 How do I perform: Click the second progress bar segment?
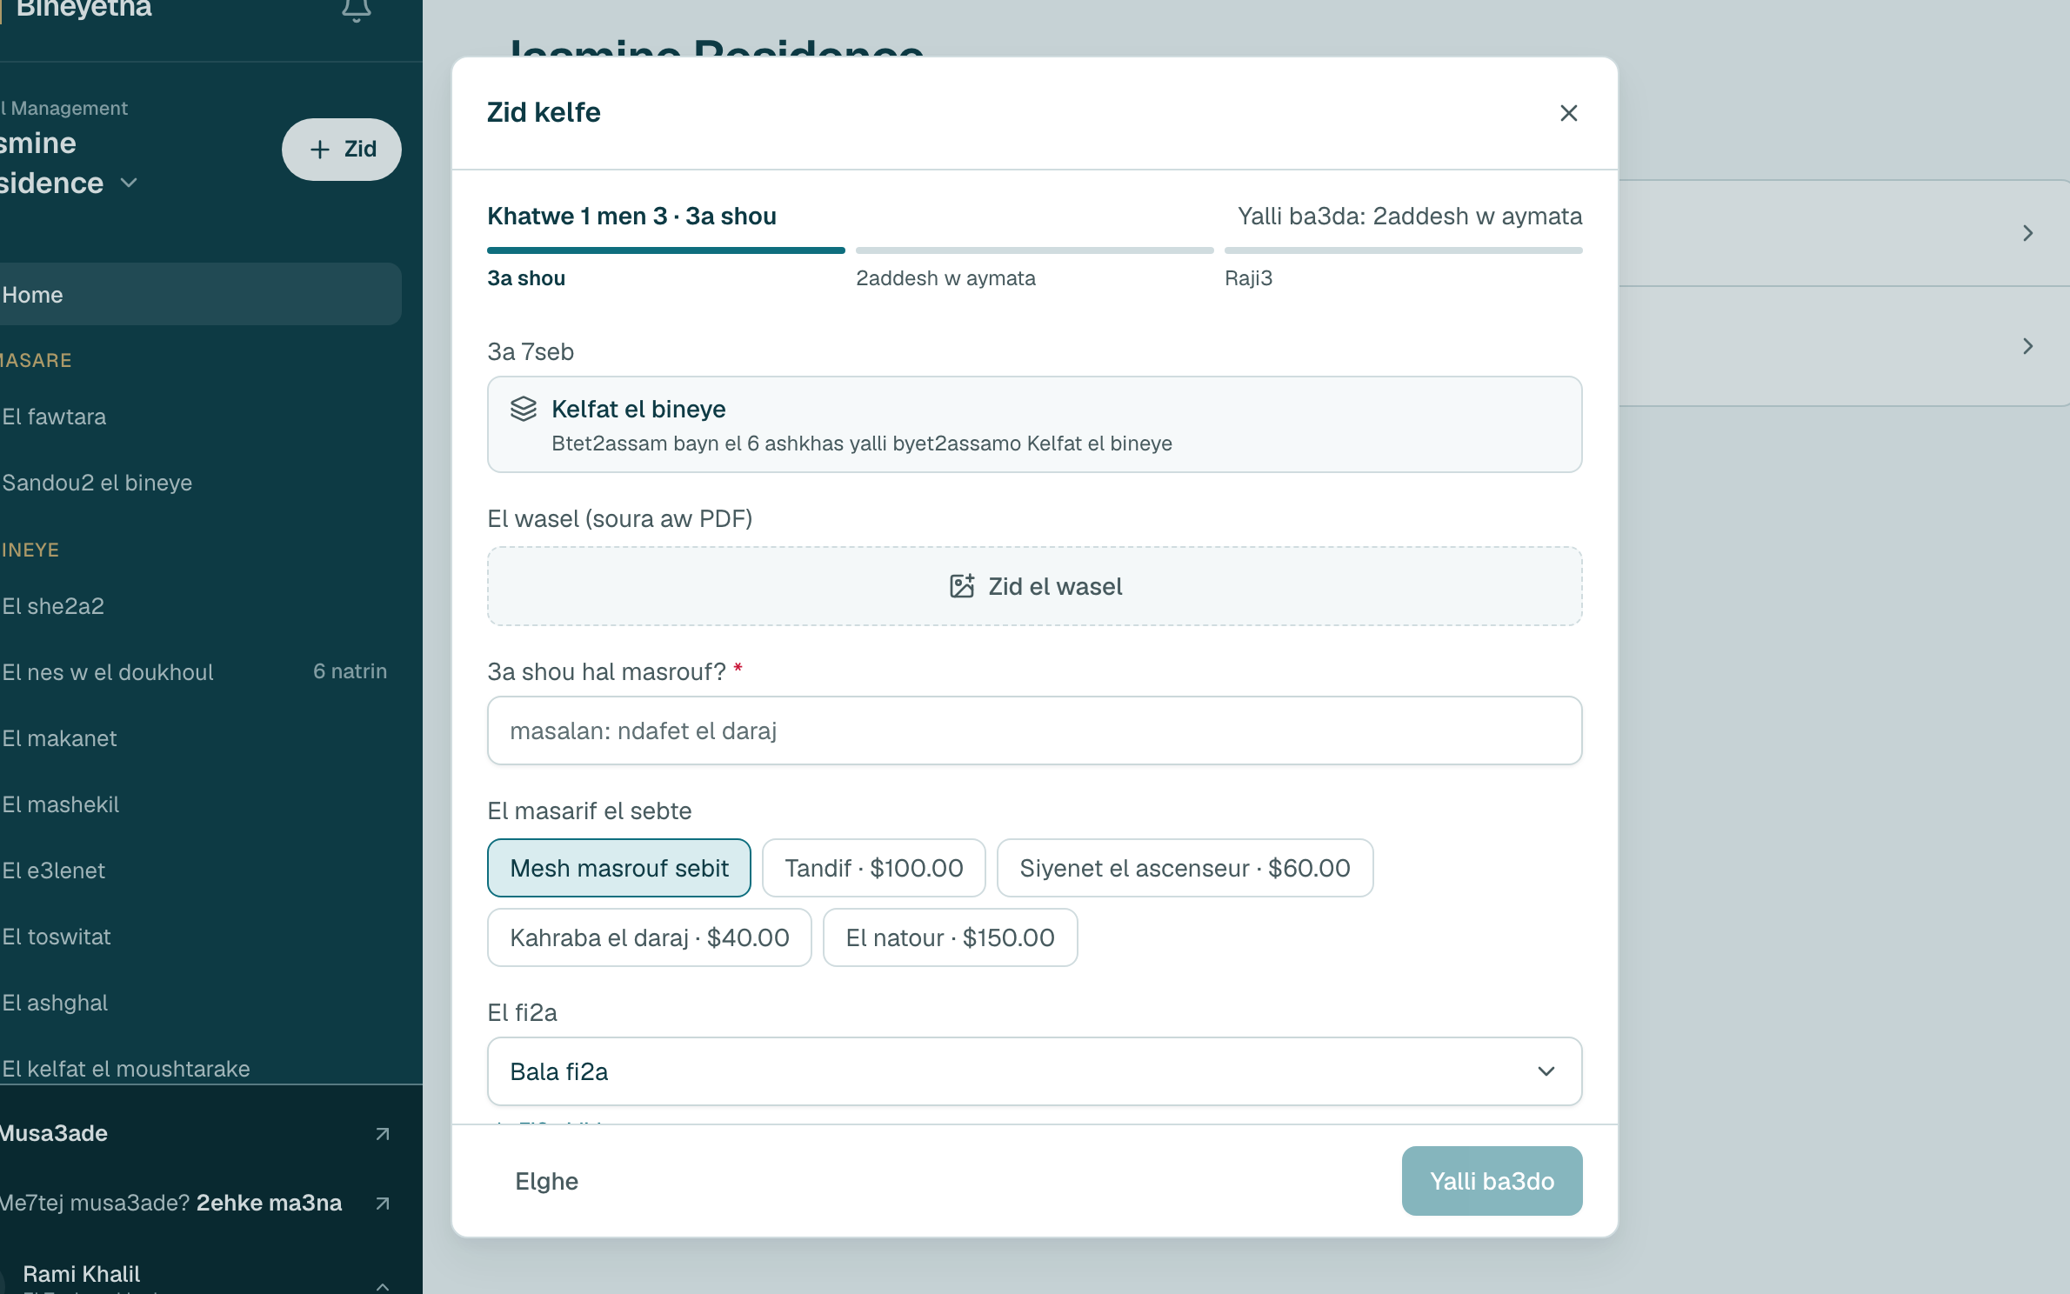(1034, 250)
